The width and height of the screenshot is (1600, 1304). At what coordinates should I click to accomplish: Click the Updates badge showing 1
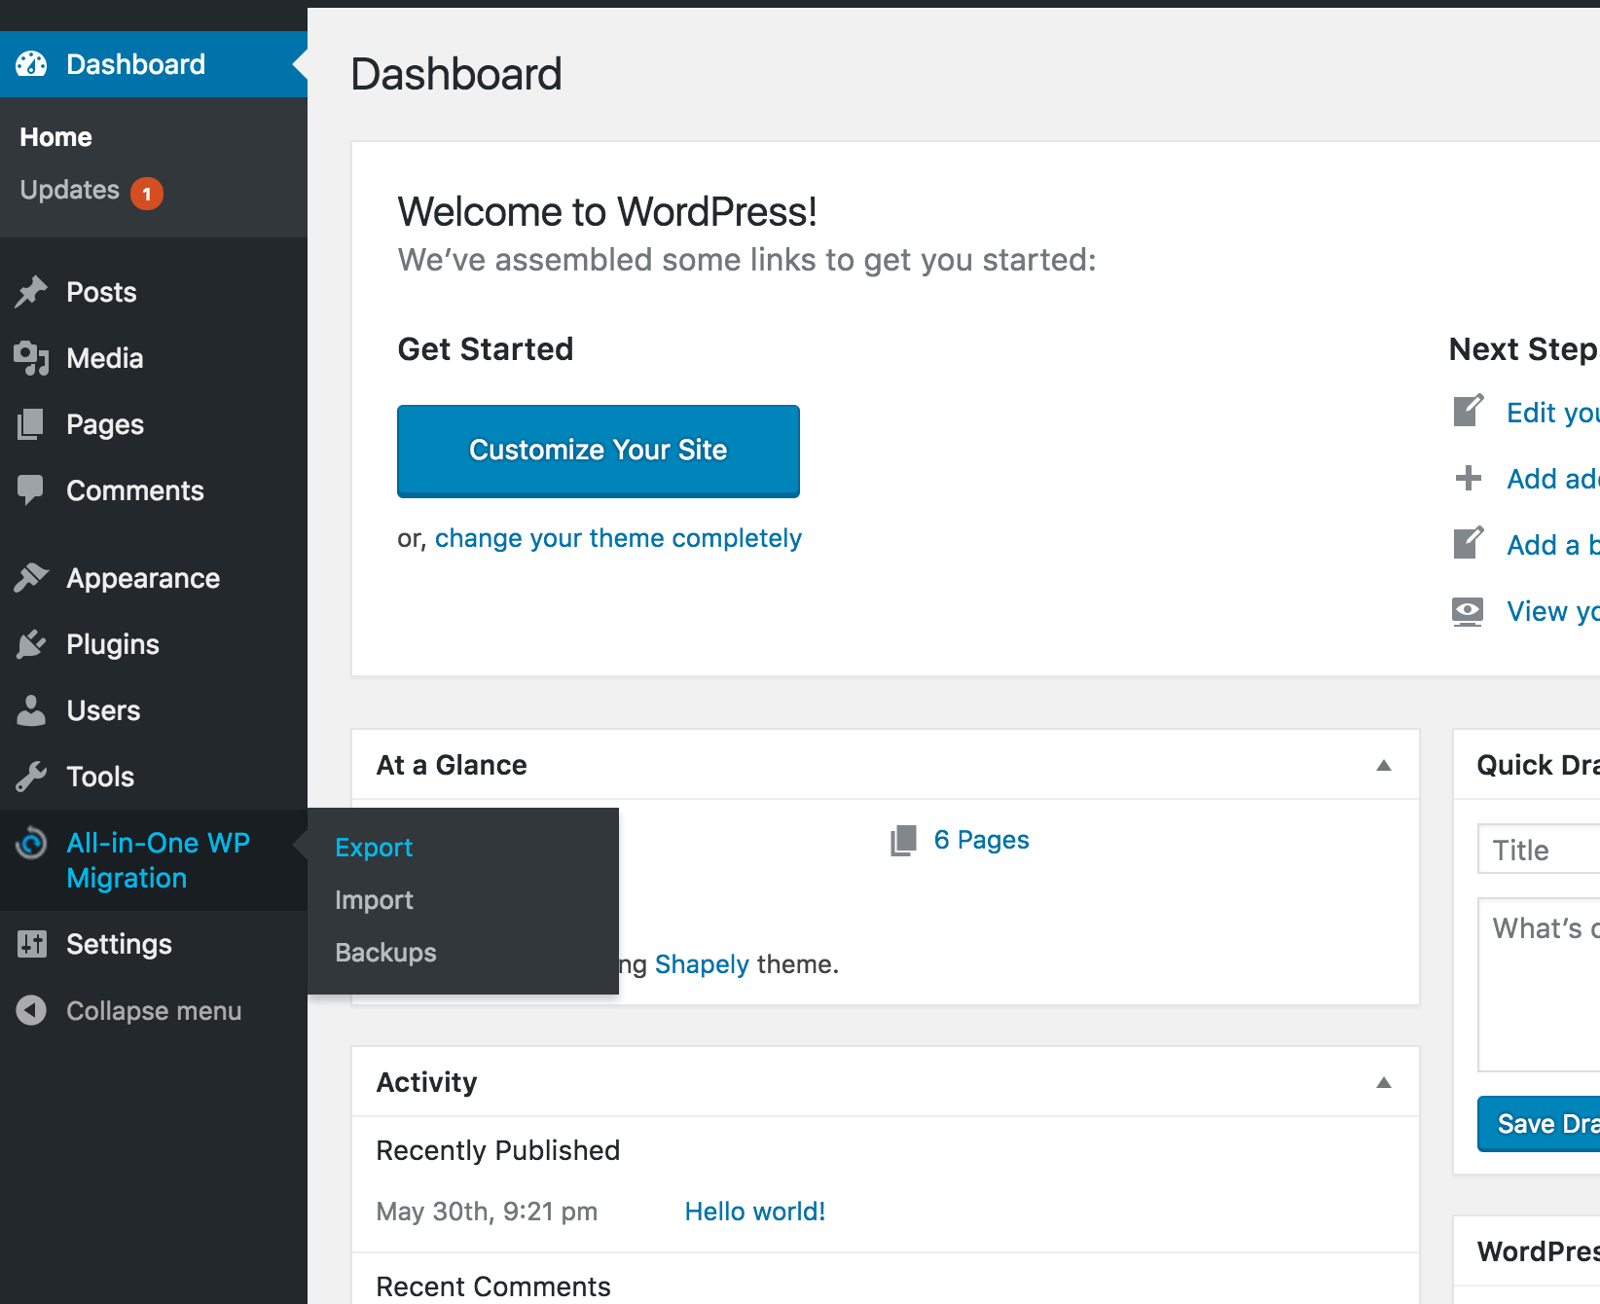(147, 194)
